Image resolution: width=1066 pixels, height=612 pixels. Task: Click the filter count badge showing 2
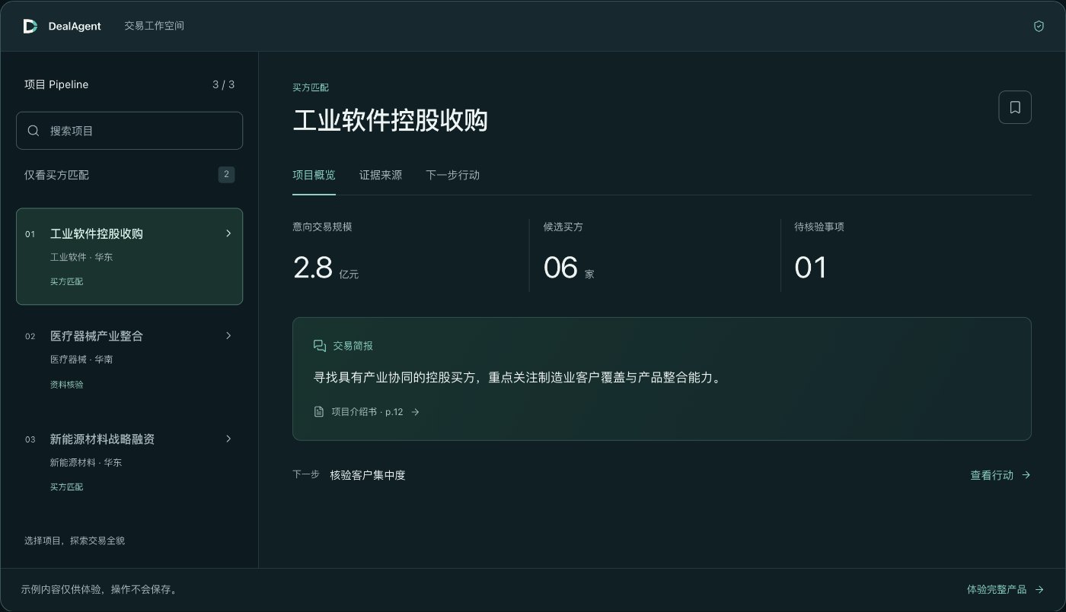(226, 175)
